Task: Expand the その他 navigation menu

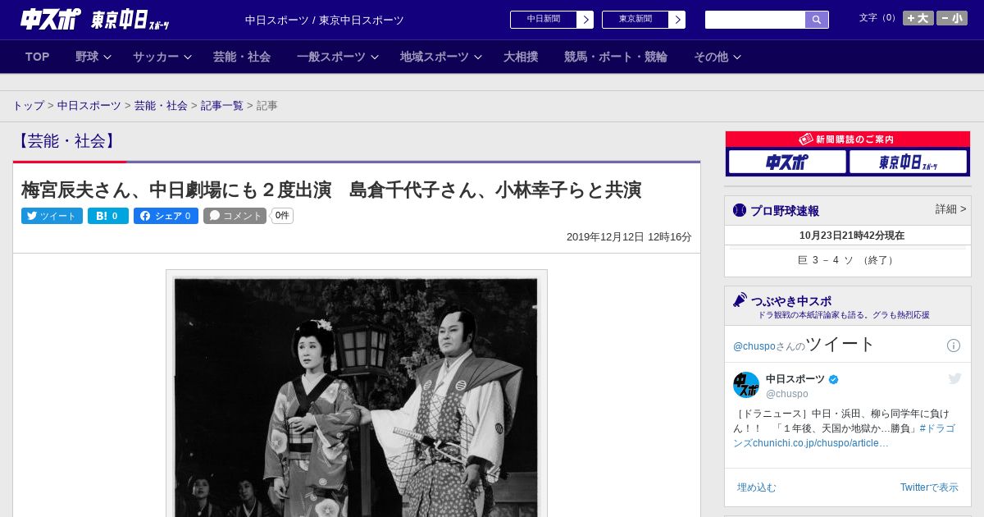Action: (717, 57)
